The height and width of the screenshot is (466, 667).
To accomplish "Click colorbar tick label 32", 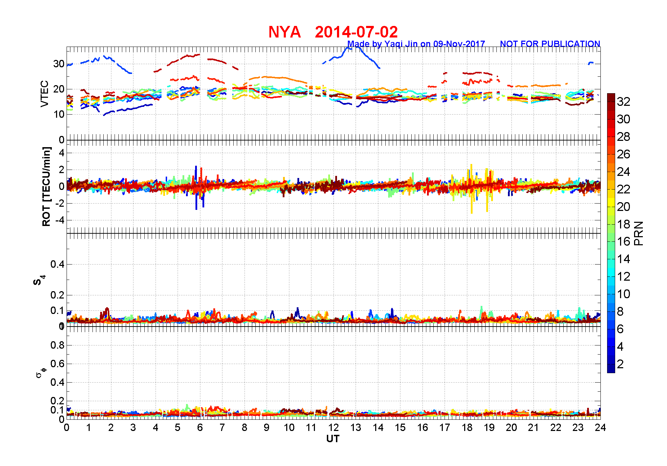I will coord(624,102).
